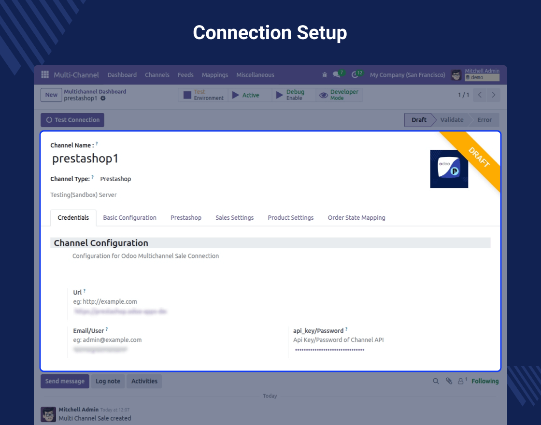
Task: Switch to the Basic Configuration tab
Action: [130, 218]
